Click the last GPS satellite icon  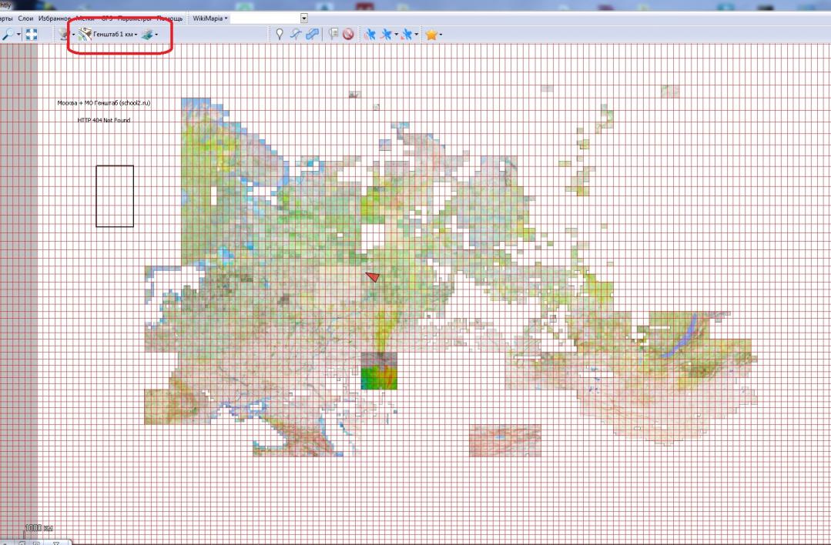tap(405, 35)
